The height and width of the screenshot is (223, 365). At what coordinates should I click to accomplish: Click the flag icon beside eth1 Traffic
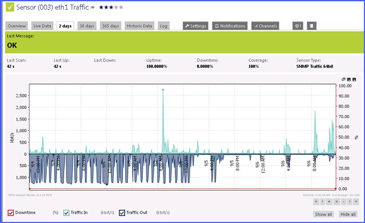[93, 7]
